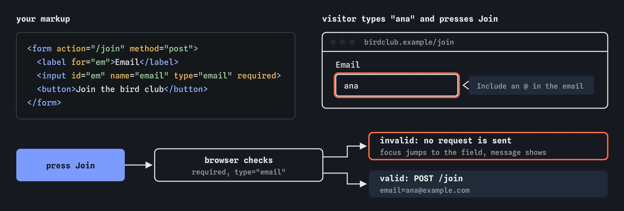Select the "invalid: no request is sent" box
Viewport: 624px width, 211px height.
(x=488, y=146)
